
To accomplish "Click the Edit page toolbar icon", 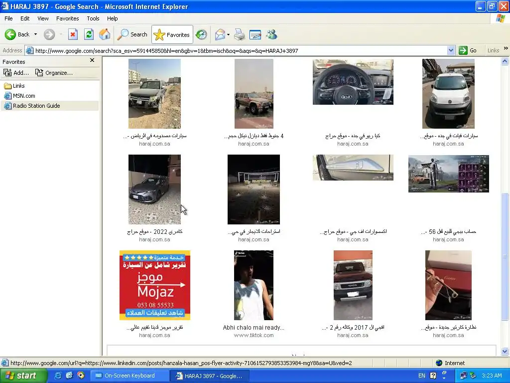I will click(255, 34).
